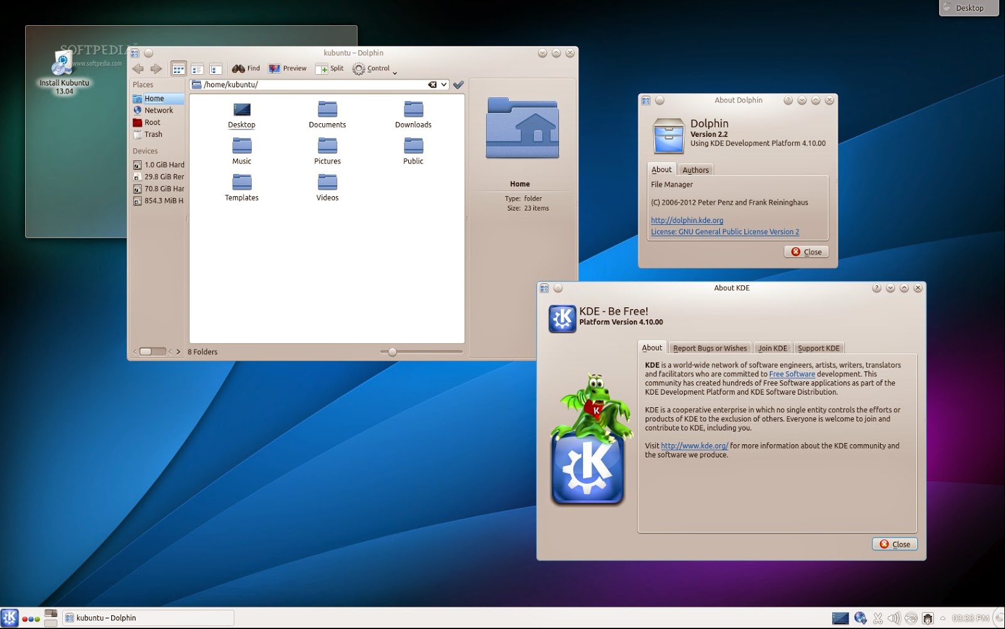Switch to the Authors tab in About Dolphin
The height and width of the screenshot is (629, 1005).
point(695,170)
